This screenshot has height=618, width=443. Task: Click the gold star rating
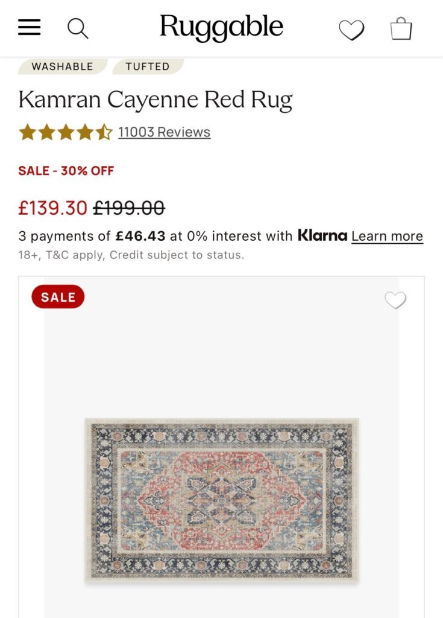[x=66, y=132]
